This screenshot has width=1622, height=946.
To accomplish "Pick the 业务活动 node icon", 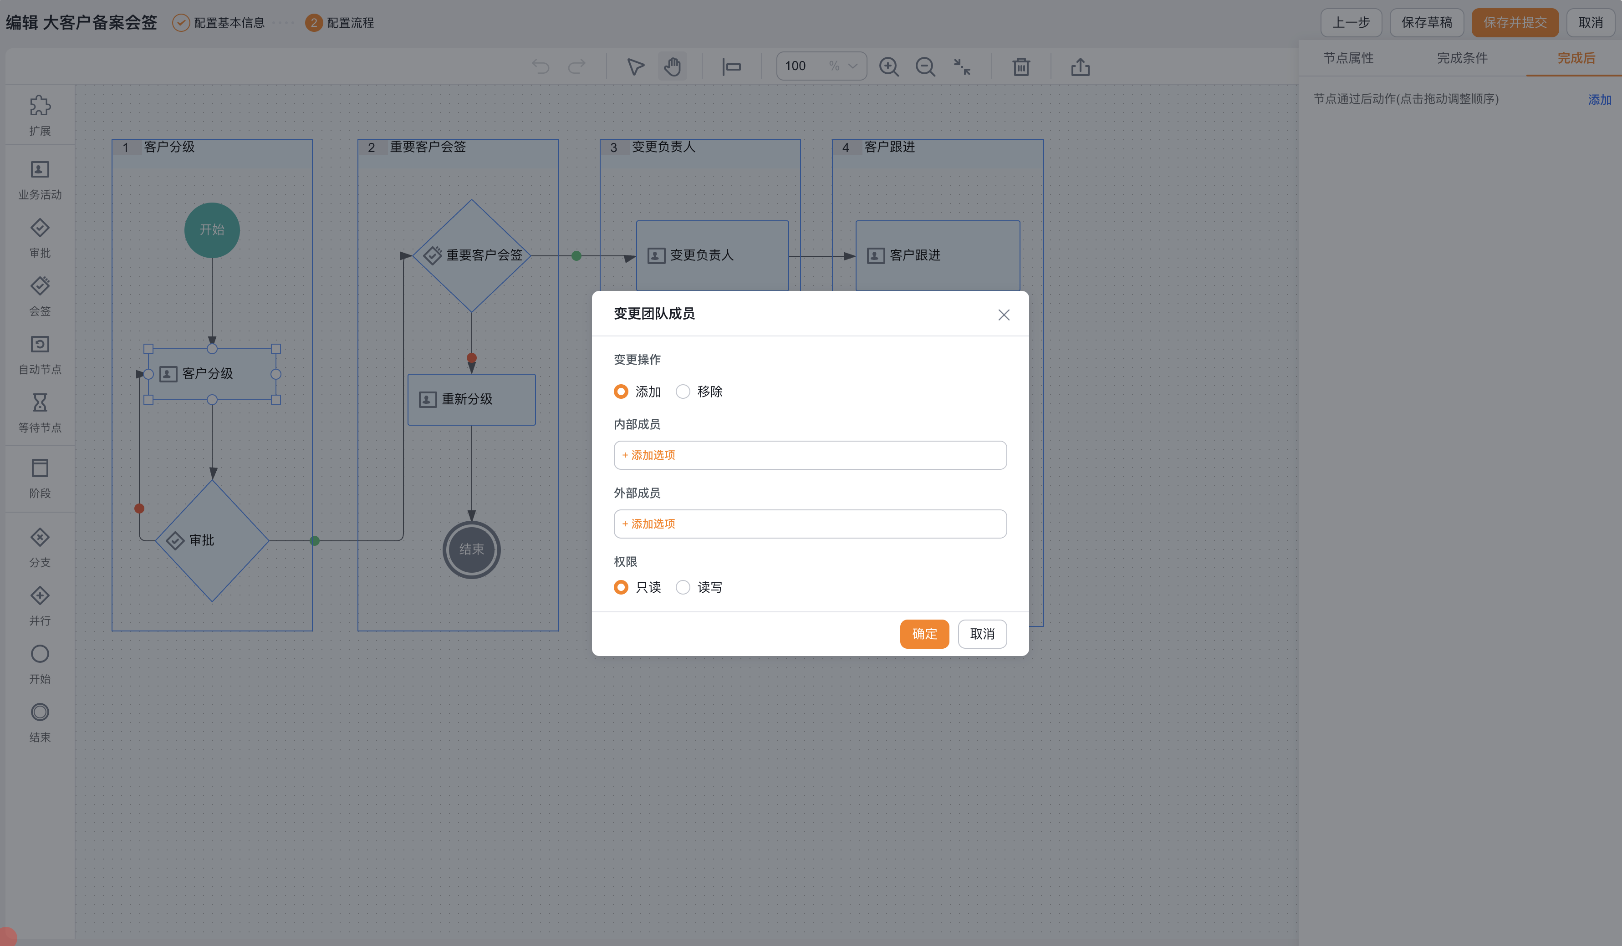I will point(40,169).
